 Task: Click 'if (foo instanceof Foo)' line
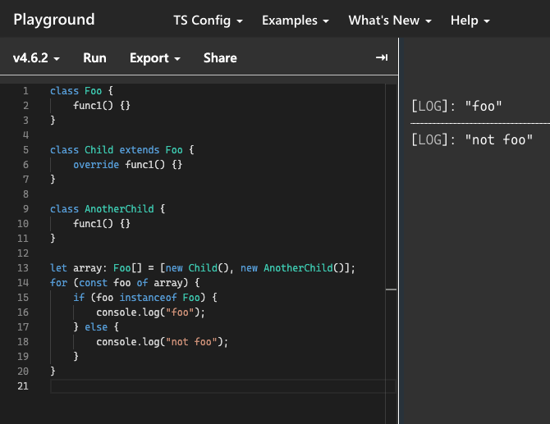click(144, 298)
